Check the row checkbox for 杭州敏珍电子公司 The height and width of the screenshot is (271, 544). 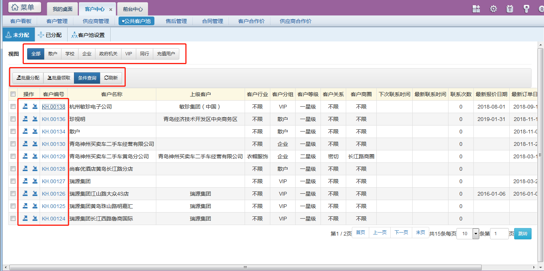click(x=13, y=107)
